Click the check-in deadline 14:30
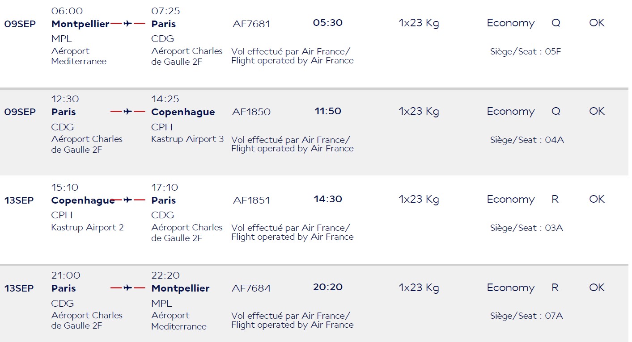This screenshot has height=342, width=632. coord(328,199)
